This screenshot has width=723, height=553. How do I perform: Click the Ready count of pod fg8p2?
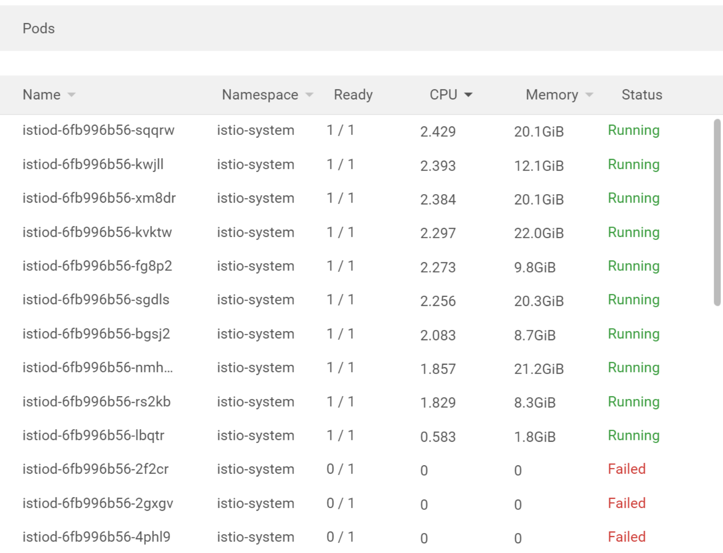pos(341,266)
